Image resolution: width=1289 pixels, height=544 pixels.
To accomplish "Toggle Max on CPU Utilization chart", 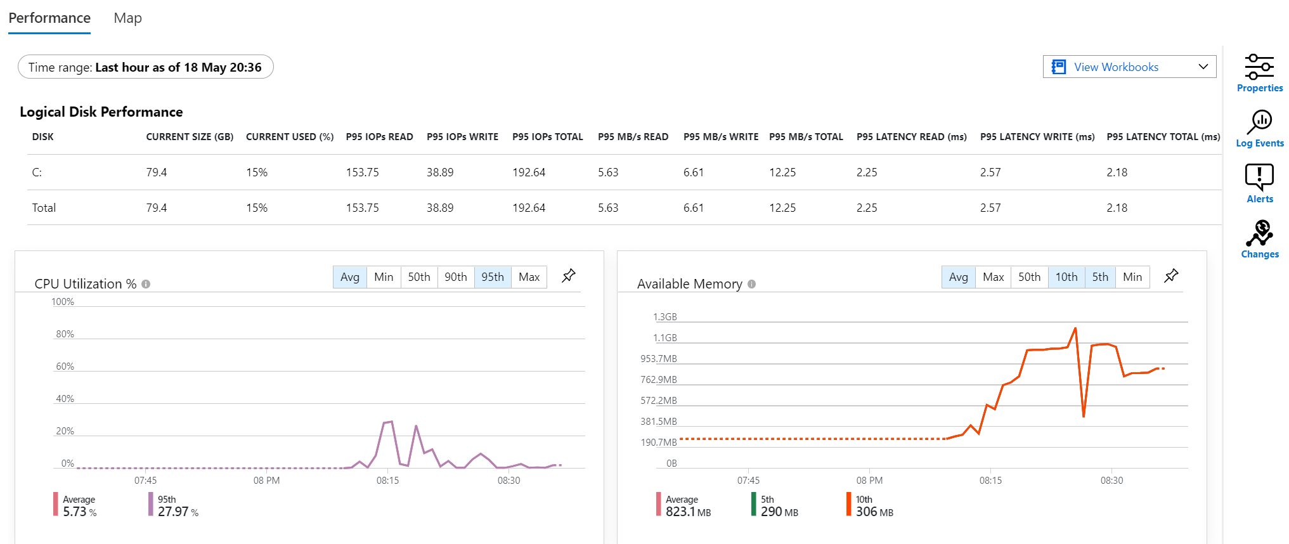I will (x=529, y=277).
